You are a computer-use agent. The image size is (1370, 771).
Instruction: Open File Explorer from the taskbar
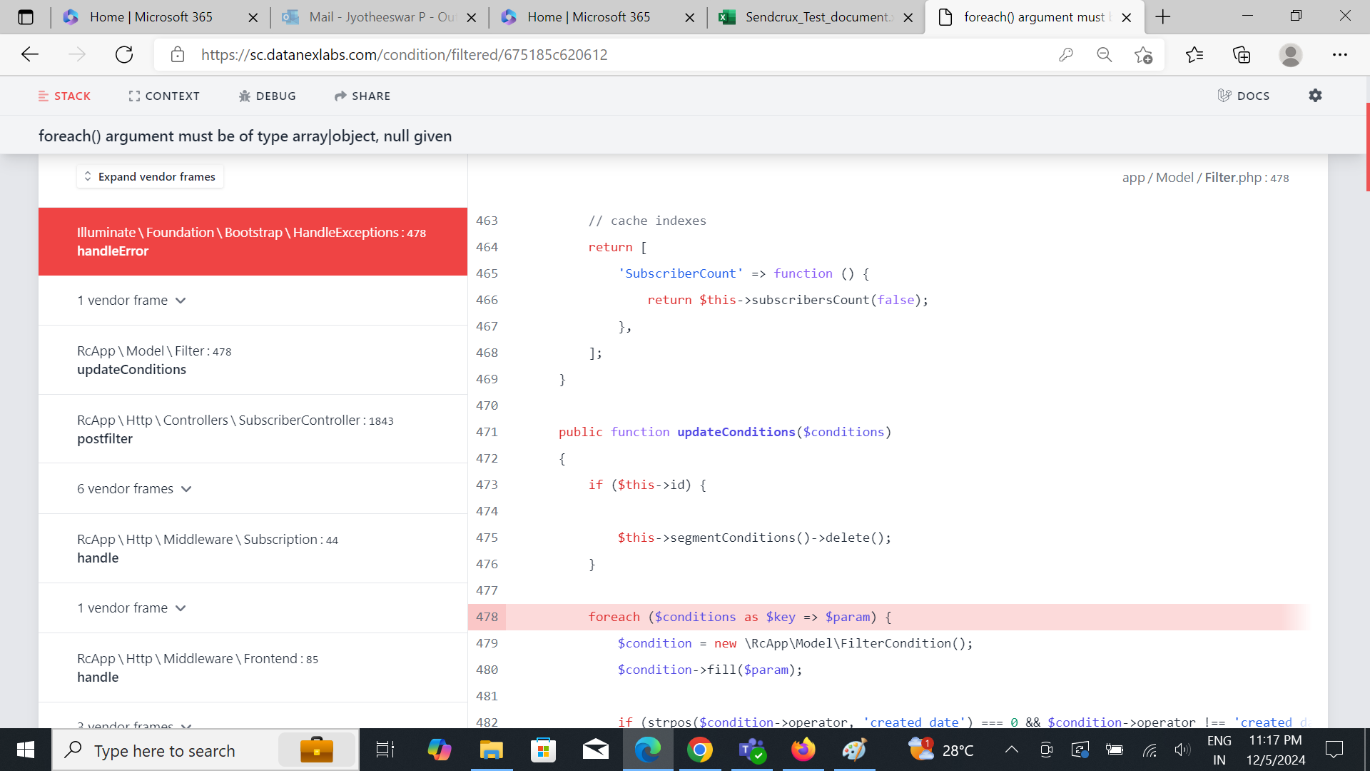[491, 750]
